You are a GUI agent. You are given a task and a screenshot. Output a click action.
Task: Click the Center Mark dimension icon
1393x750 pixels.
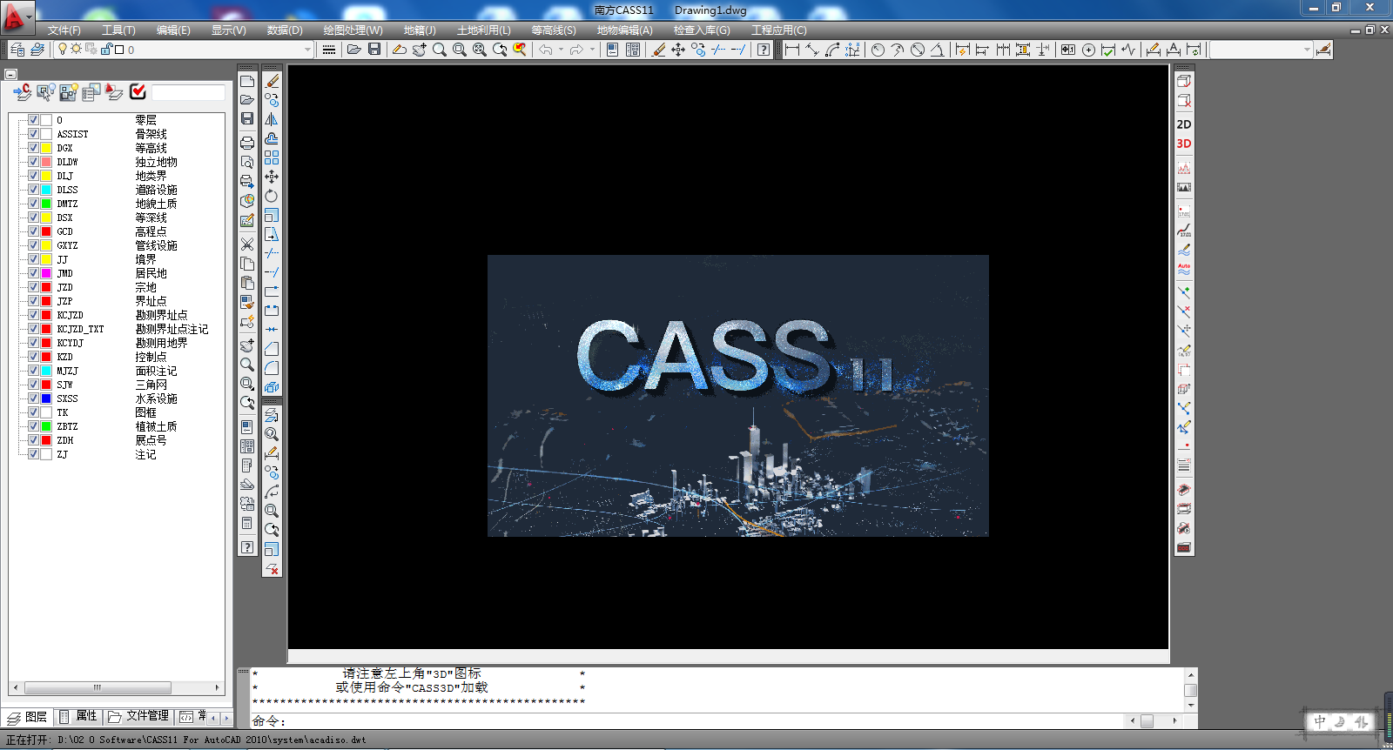click(x=1088, y=50)
